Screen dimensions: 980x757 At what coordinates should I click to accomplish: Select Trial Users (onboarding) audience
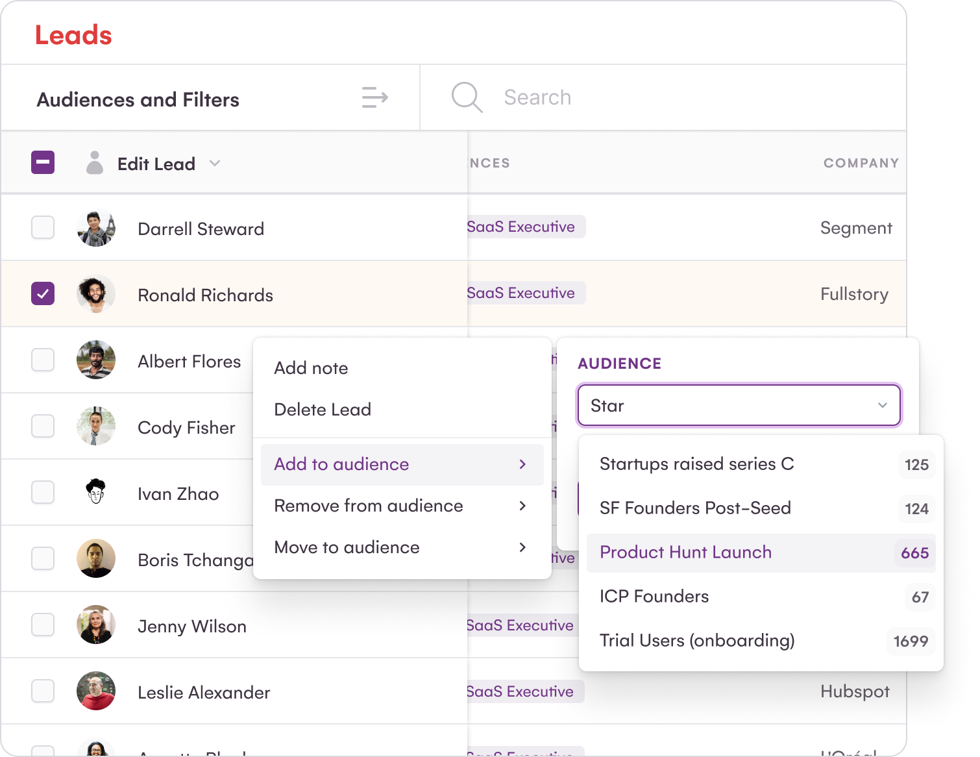(x=697, y=641)
